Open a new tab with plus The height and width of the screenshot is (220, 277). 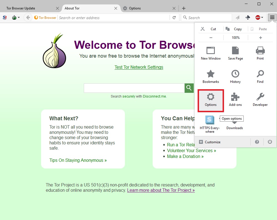[184, 8]
